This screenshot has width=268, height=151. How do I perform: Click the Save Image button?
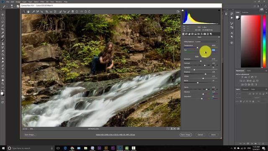[30, 135]
